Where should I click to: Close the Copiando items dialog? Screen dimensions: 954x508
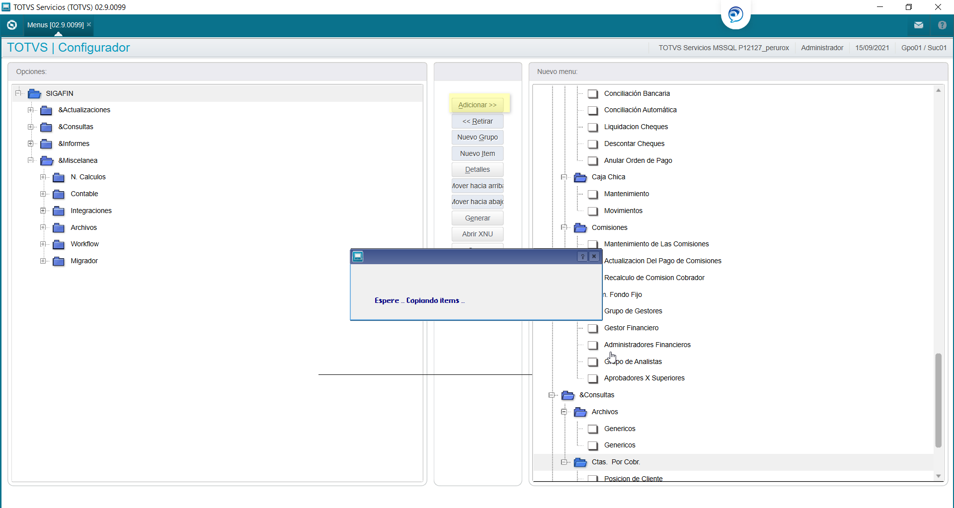click(594, 257)
